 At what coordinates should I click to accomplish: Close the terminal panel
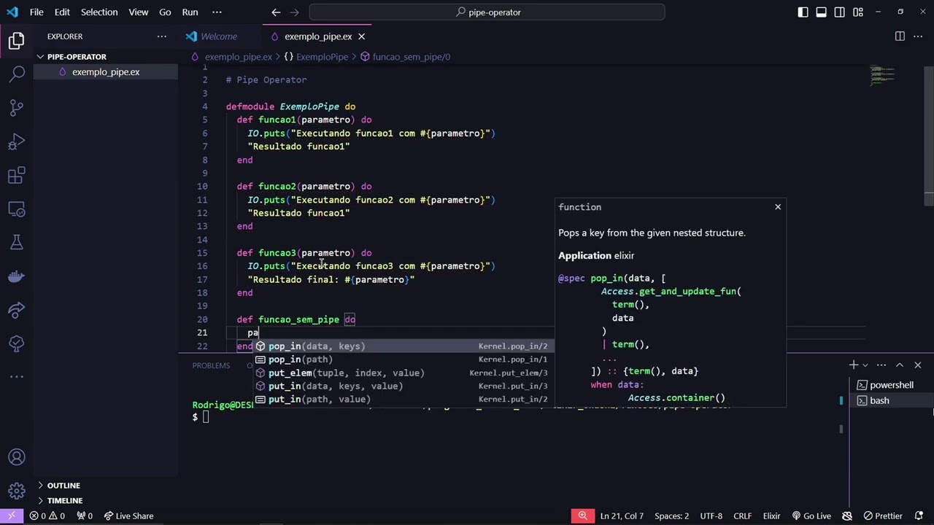pos(918,365)
